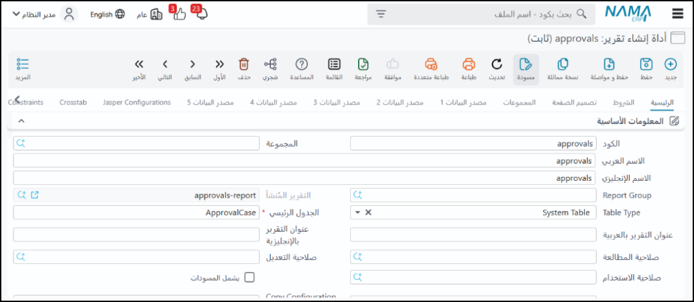Click the Save (حفظ) icon
Screen dimensions: 694x302
[x=646, y=65]
